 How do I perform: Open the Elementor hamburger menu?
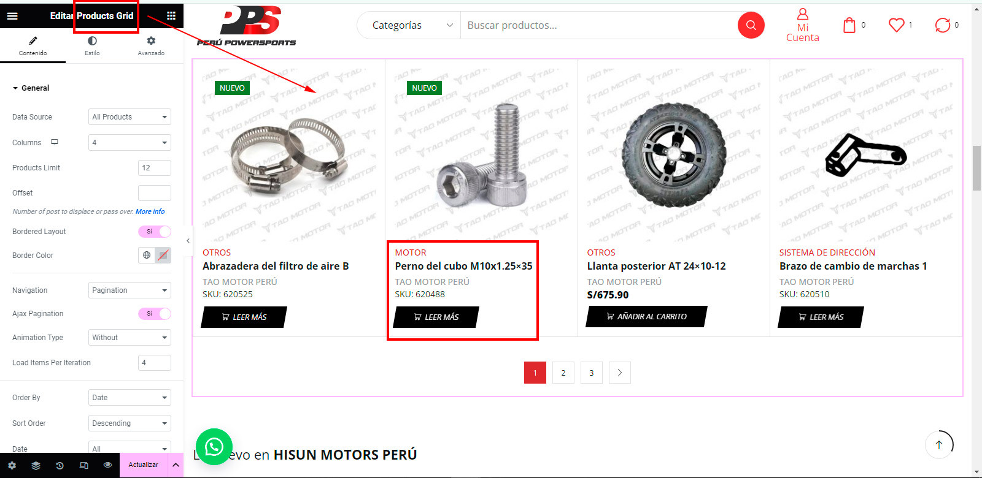pos(12,16)
